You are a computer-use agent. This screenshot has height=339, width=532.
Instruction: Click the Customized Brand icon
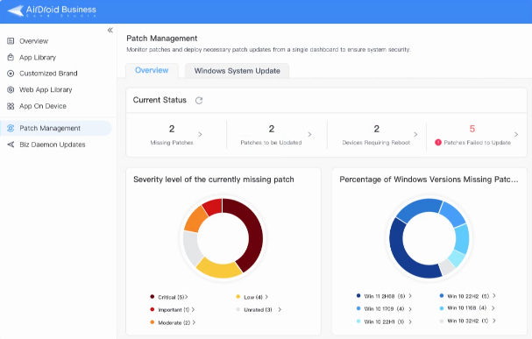click(11, 74)
